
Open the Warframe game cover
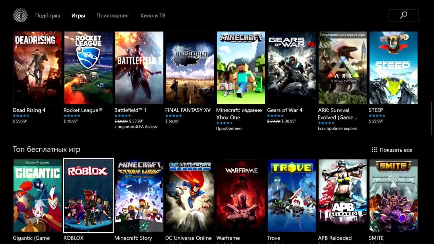click(x=241, y=196)
